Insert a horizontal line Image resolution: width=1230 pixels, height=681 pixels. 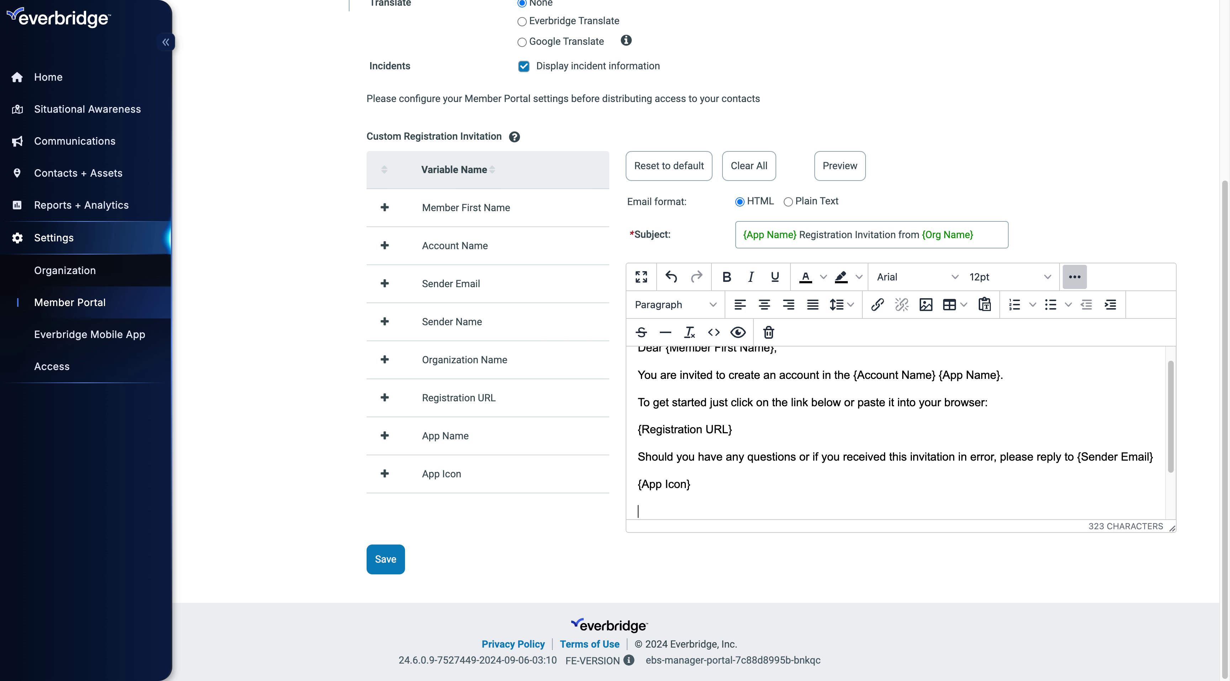(665, 332)
